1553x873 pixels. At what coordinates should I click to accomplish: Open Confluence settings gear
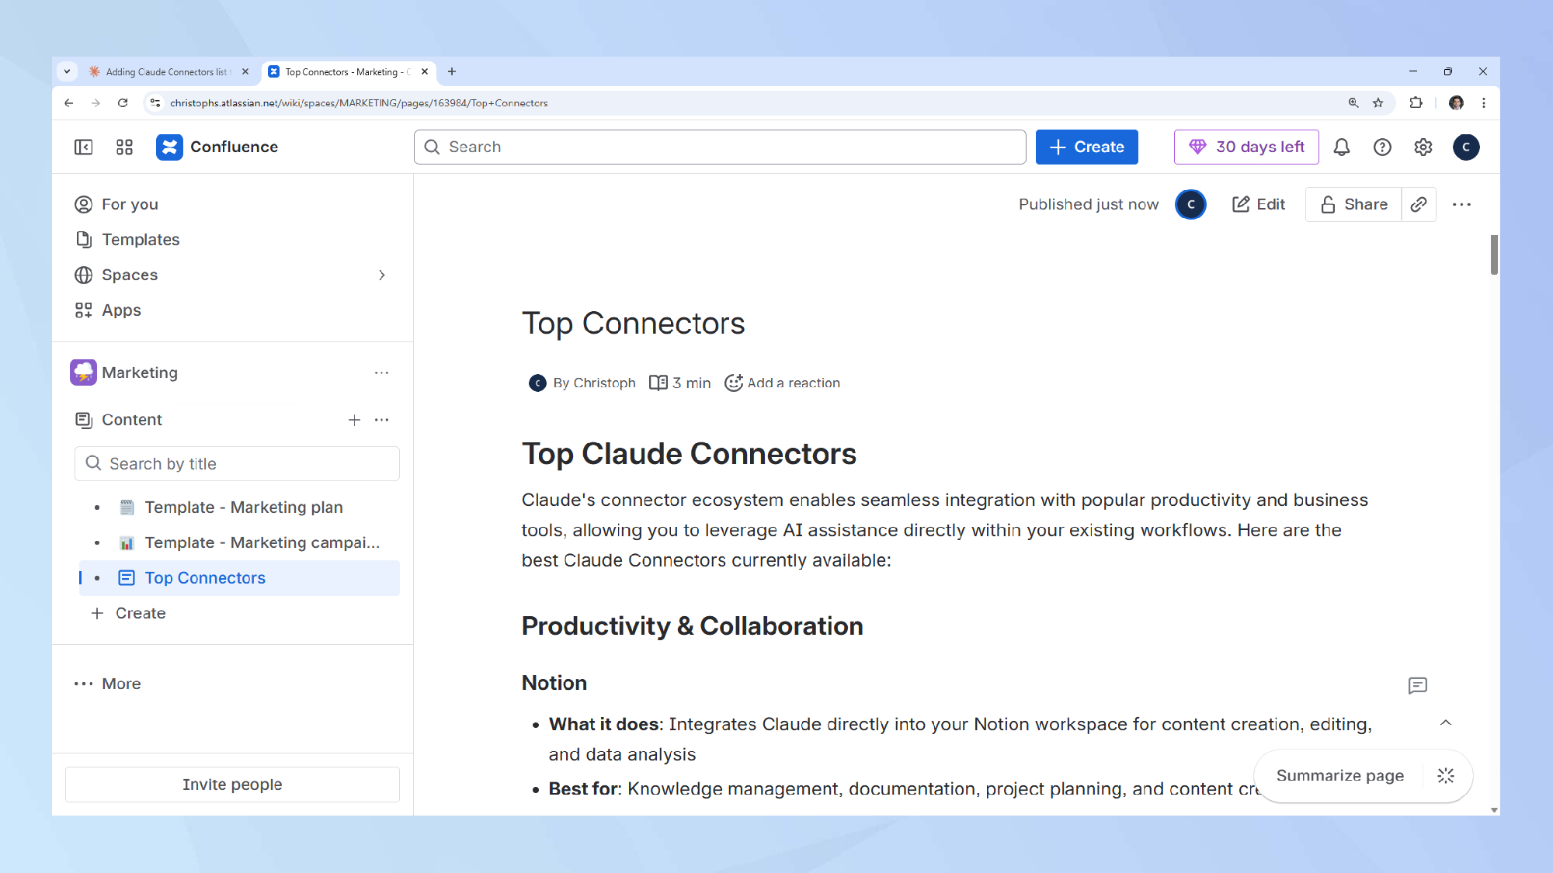[1423, 147]
